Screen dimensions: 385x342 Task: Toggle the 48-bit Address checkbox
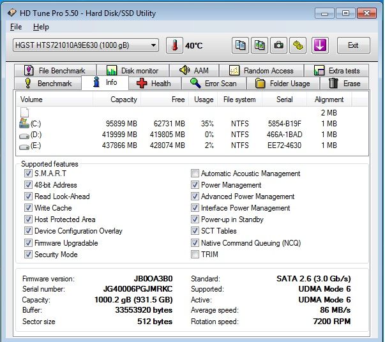pyautogui.click(x=28, y=185)
